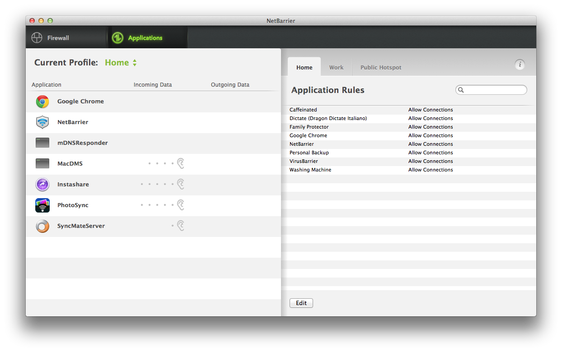The image size is (562, 352).
Task: Click the SyncMateServer app icon
Action: [x=42, y=226]
